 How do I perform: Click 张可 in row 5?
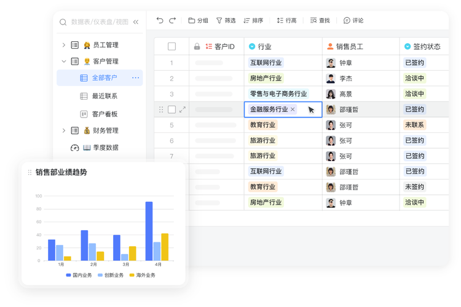(x=339, y=125)
